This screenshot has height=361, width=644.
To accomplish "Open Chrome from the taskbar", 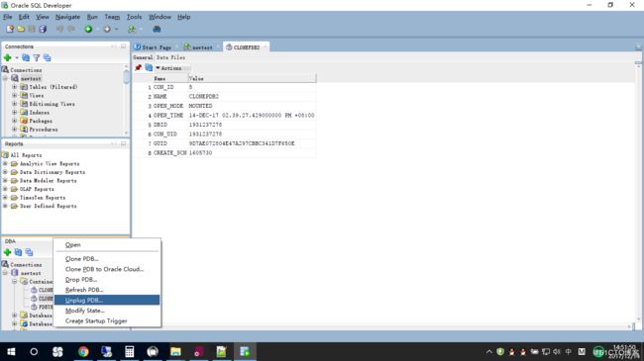I will (83, 351).
